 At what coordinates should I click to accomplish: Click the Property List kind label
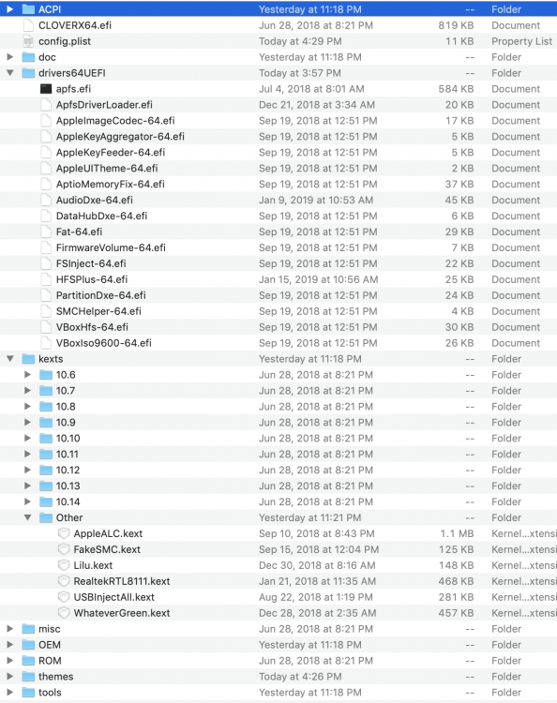point(522,41)
